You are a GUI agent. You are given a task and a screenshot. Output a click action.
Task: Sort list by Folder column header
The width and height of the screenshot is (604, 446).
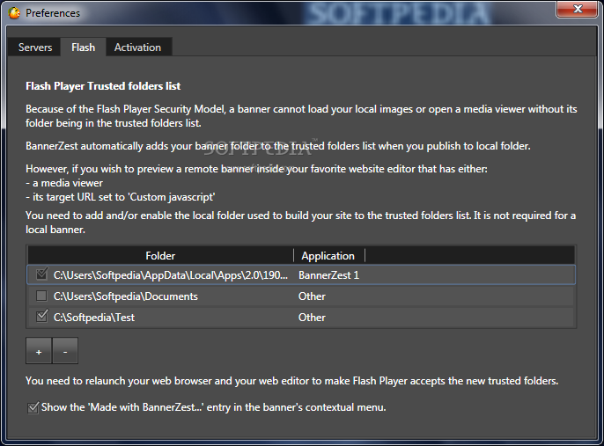pos(160,255)
